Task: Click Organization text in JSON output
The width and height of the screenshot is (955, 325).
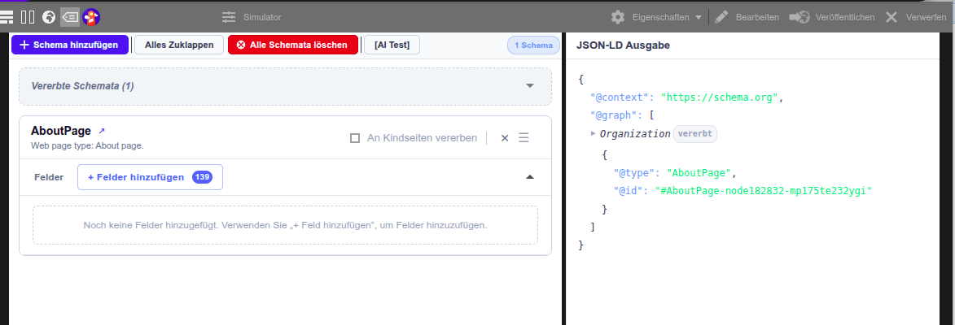Action: tap(635, 134)
